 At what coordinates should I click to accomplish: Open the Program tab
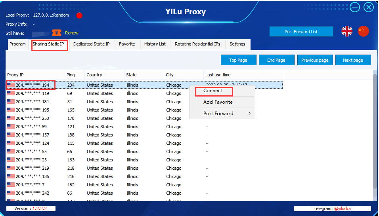17,44
